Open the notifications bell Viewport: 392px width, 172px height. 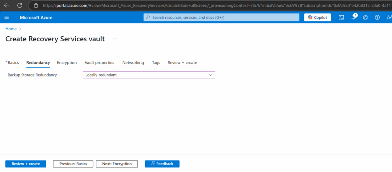tap(353, 18)
